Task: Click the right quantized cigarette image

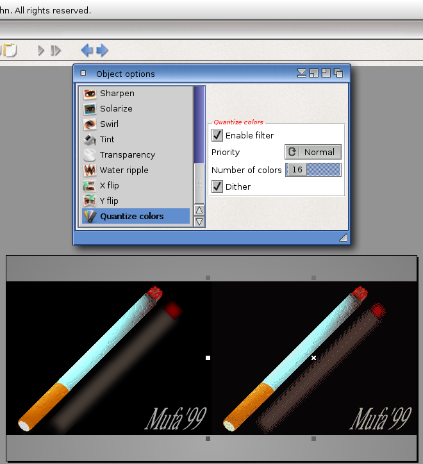Action: (x=314, y=358)
